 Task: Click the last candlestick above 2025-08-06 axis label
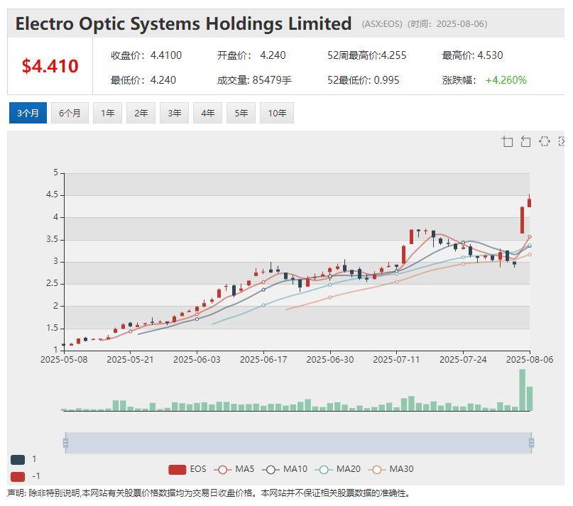(529, 202)
